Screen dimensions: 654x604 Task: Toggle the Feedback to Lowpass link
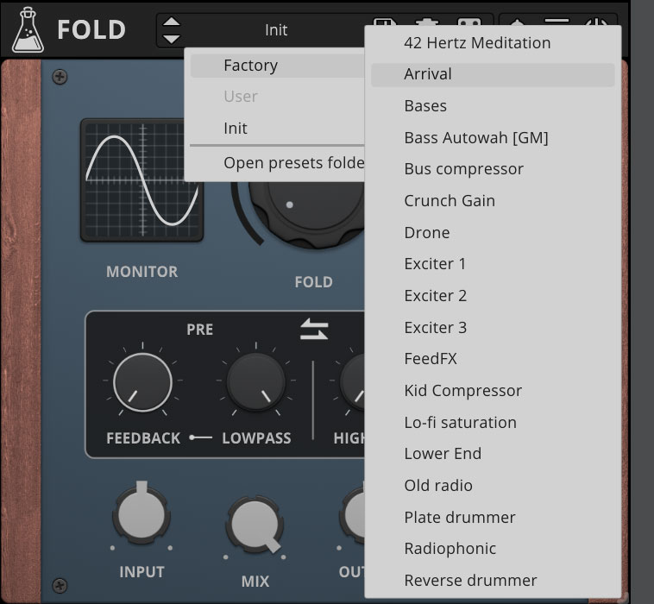click(201, 438)
